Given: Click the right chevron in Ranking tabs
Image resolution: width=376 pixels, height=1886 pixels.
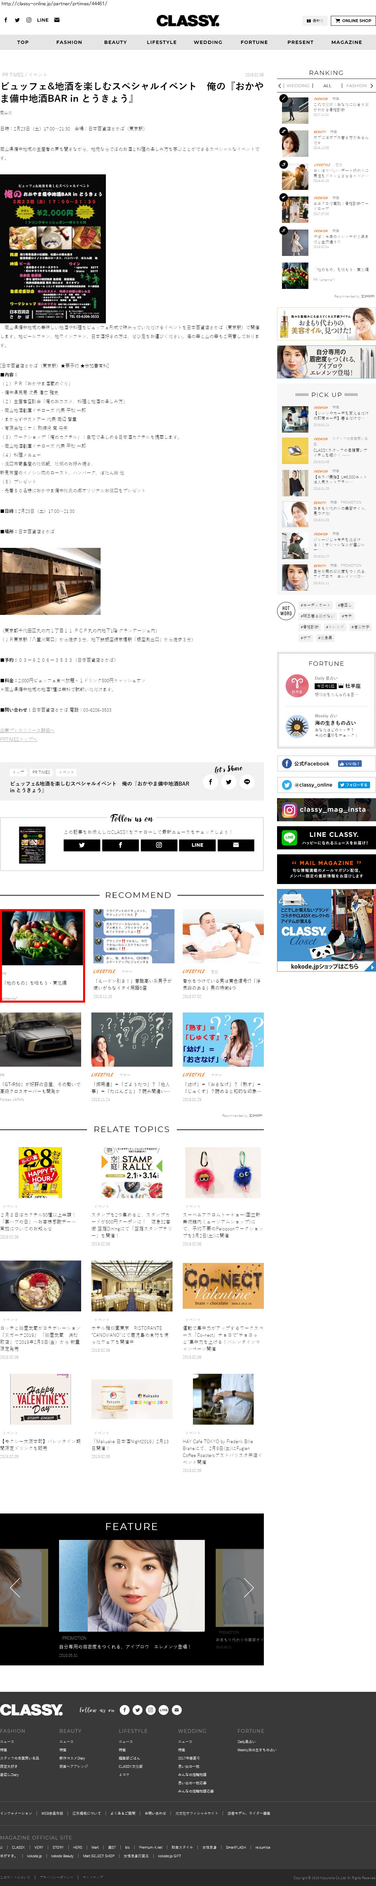Looking at the screenshot, I should (372, 86).
